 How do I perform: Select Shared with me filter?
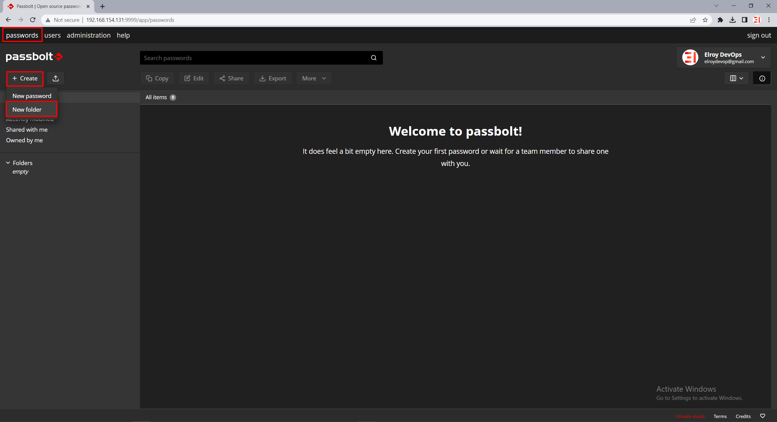(27, 130)
